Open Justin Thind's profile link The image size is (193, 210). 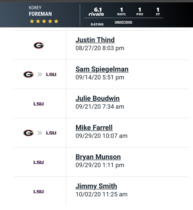95,40
